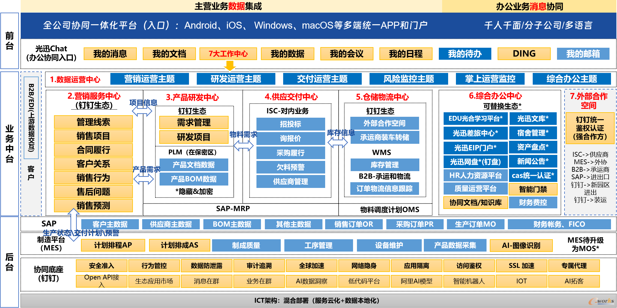Screen dimensions: 617x308
Task: Open the DING box
Action: click(524, 54)
